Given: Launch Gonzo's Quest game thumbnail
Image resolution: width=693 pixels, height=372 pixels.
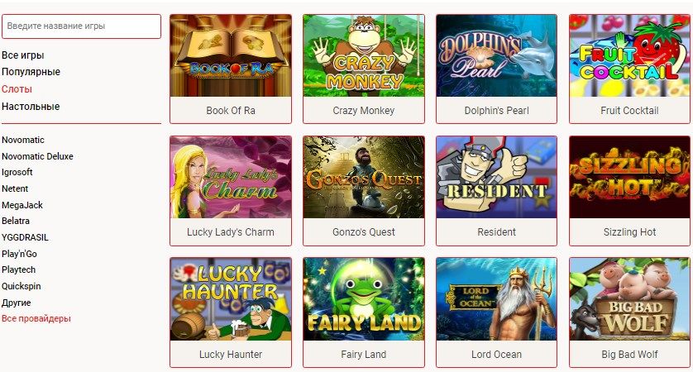Looking at the screenshot, I should (363, 177).
